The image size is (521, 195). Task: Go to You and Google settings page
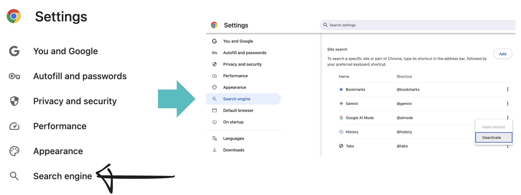tap(238, 41)
